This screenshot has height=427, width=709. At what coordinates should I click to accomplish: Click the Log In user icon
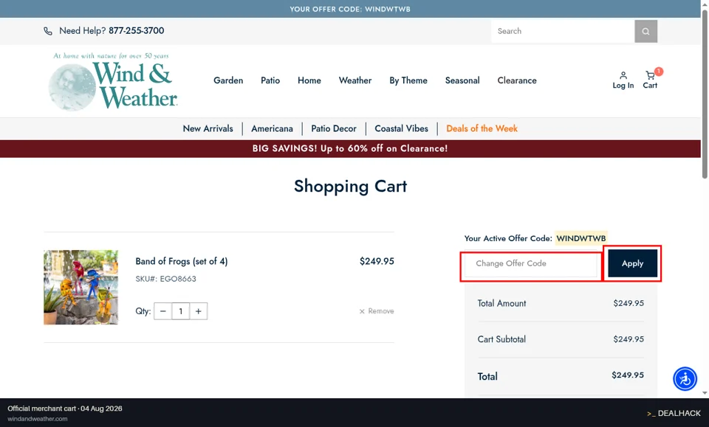click(x=623, y=75)
